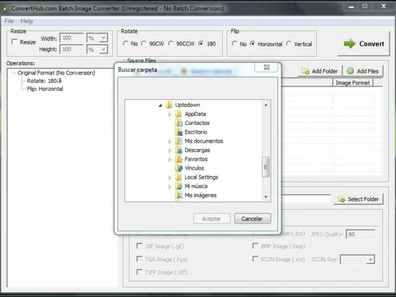The height and width of the screenshot is (297, 396).
Task: Collapse the Uptodown folder node
Action: 160,105
